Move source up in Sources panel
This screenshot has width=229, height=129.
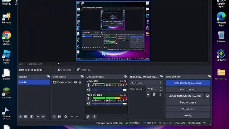click(x=72, y=116)
